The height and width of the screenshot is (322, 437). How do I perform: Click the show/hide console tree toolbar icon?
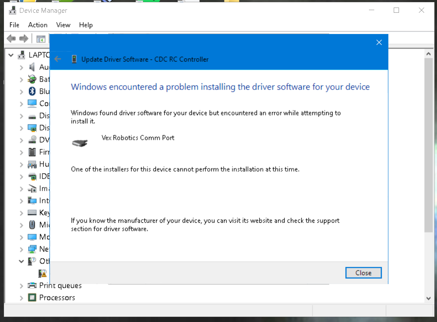click(x=41, y=39)
